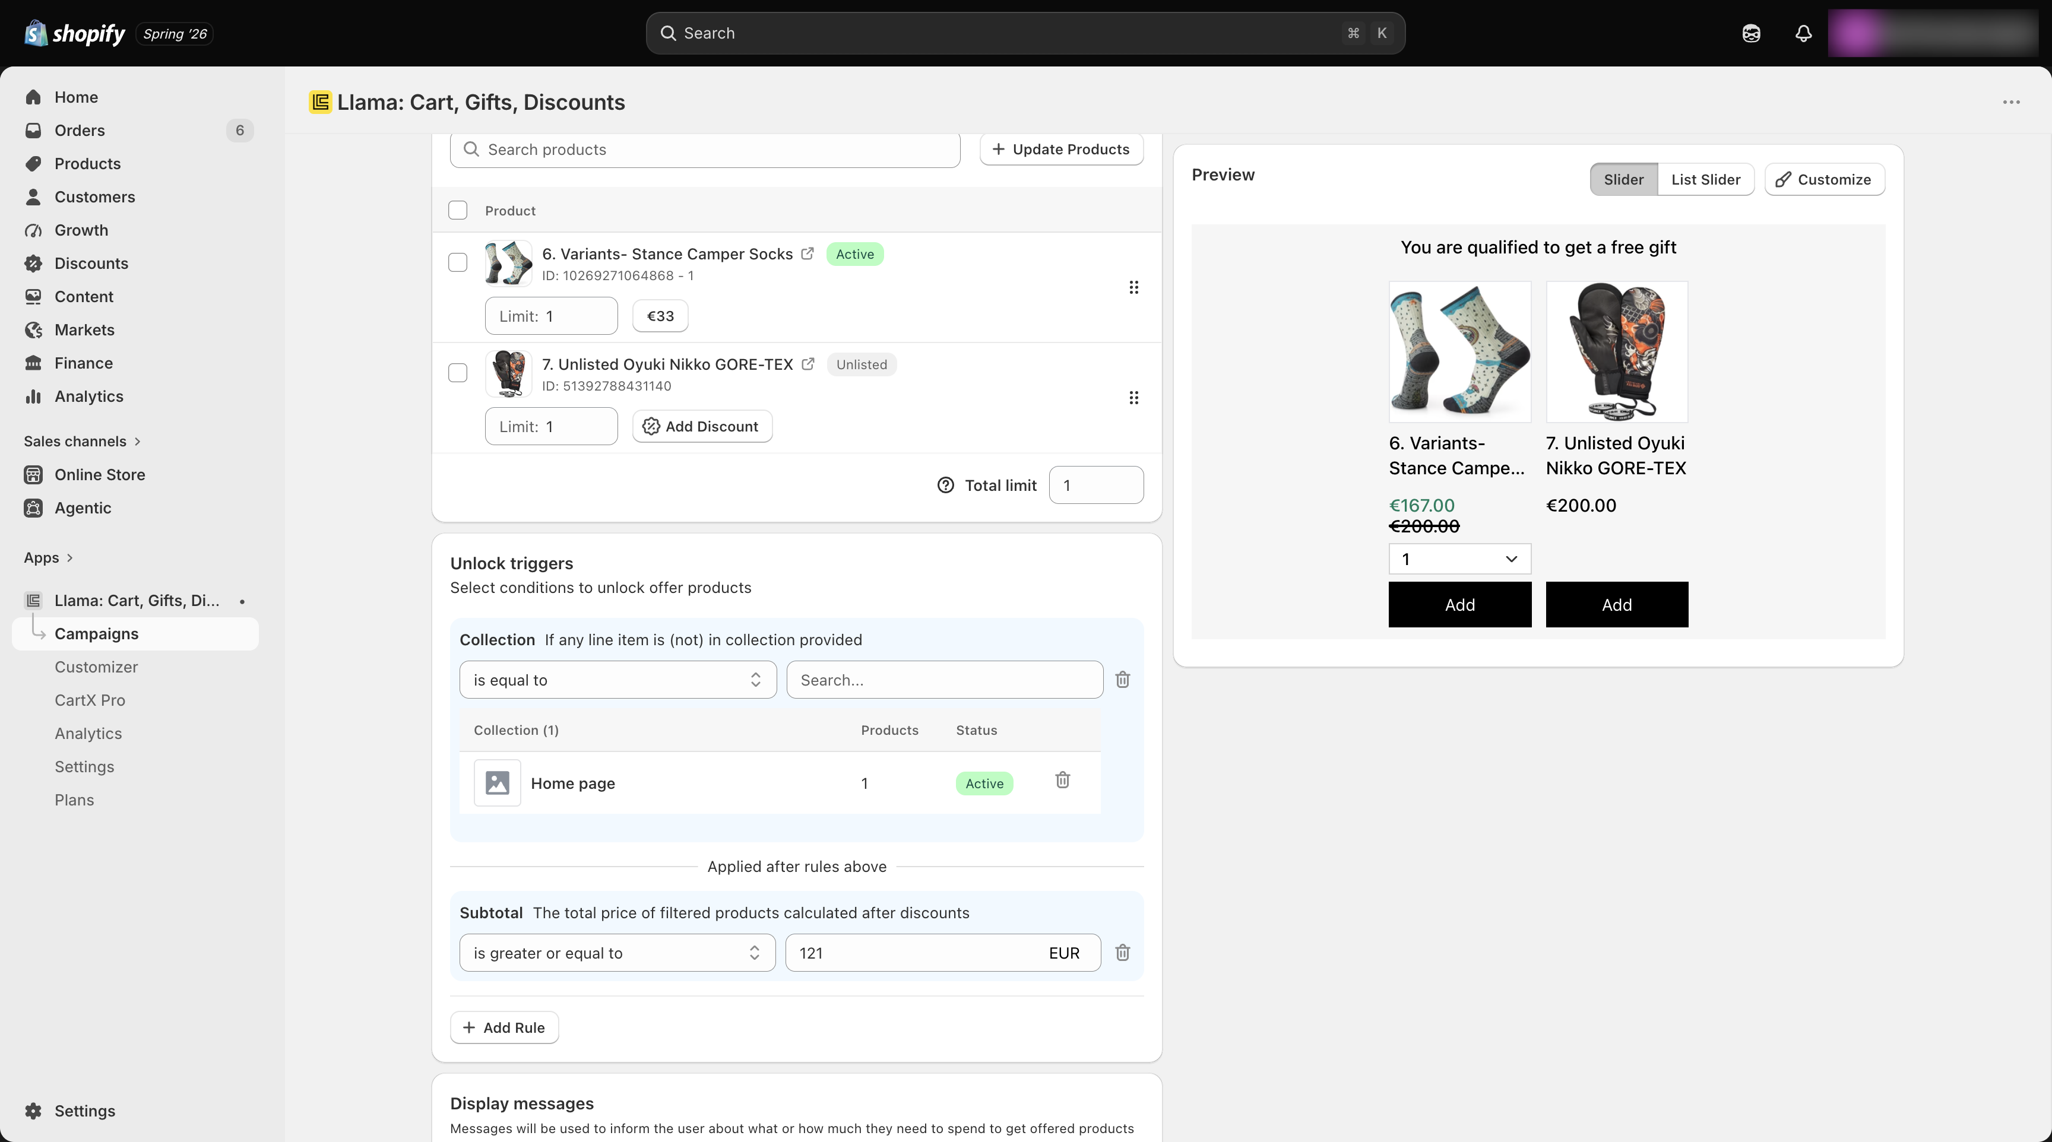Open the notifications bell
2052x1142 pixels.
pos(1803,33)
